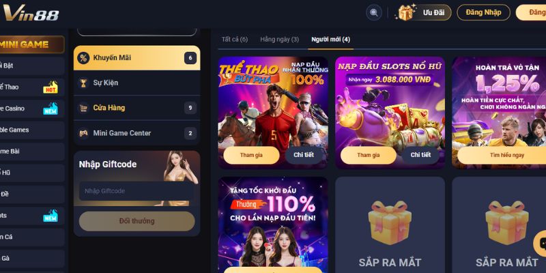Click the shopping cart icon beside Cửa Hàng

pos(83,108)
